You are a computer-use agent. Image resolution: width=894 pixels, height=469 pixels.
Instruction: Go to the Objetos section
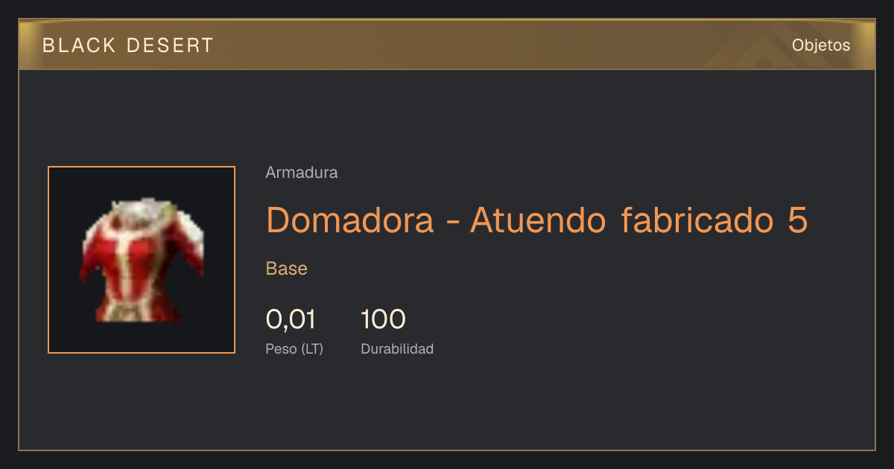click(821, 45)
